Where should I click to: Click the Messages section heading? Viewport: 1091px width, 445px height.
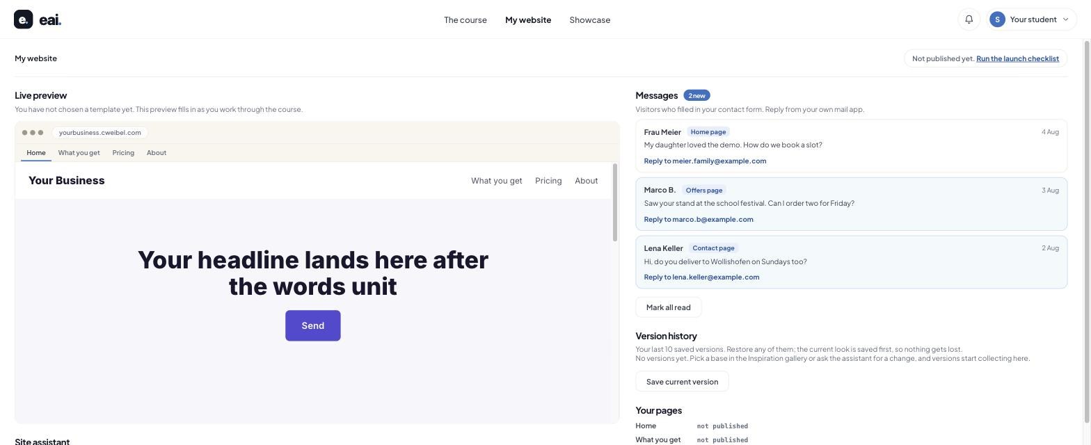(x=656, y=95)
